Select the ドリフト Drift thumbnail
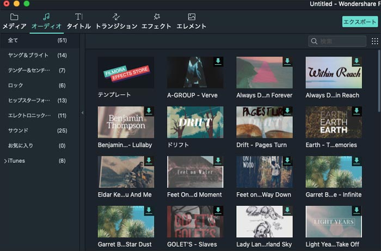 click(195, 122)
